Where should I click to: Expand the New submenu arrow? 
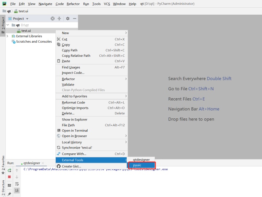(x=126, y=33)
